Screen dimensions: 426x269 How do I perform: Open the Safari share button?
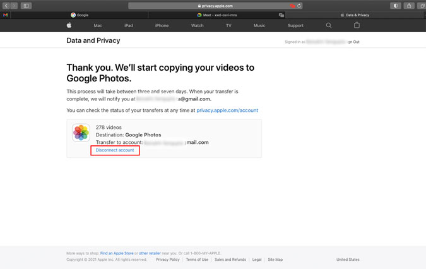(x=409, y=6)
